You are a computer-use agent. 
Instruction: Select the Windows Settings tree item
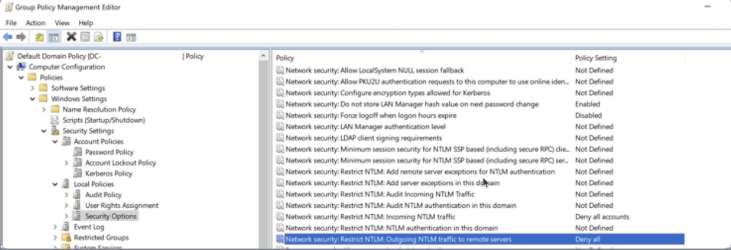(79, 99)
